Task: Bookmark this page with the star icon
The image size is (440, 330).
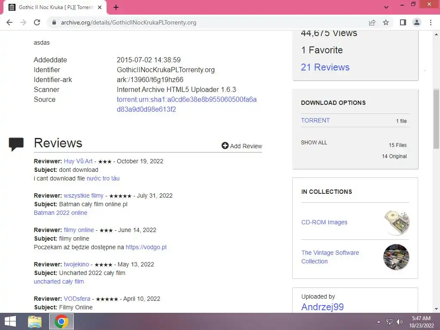Action: (386, 22)
